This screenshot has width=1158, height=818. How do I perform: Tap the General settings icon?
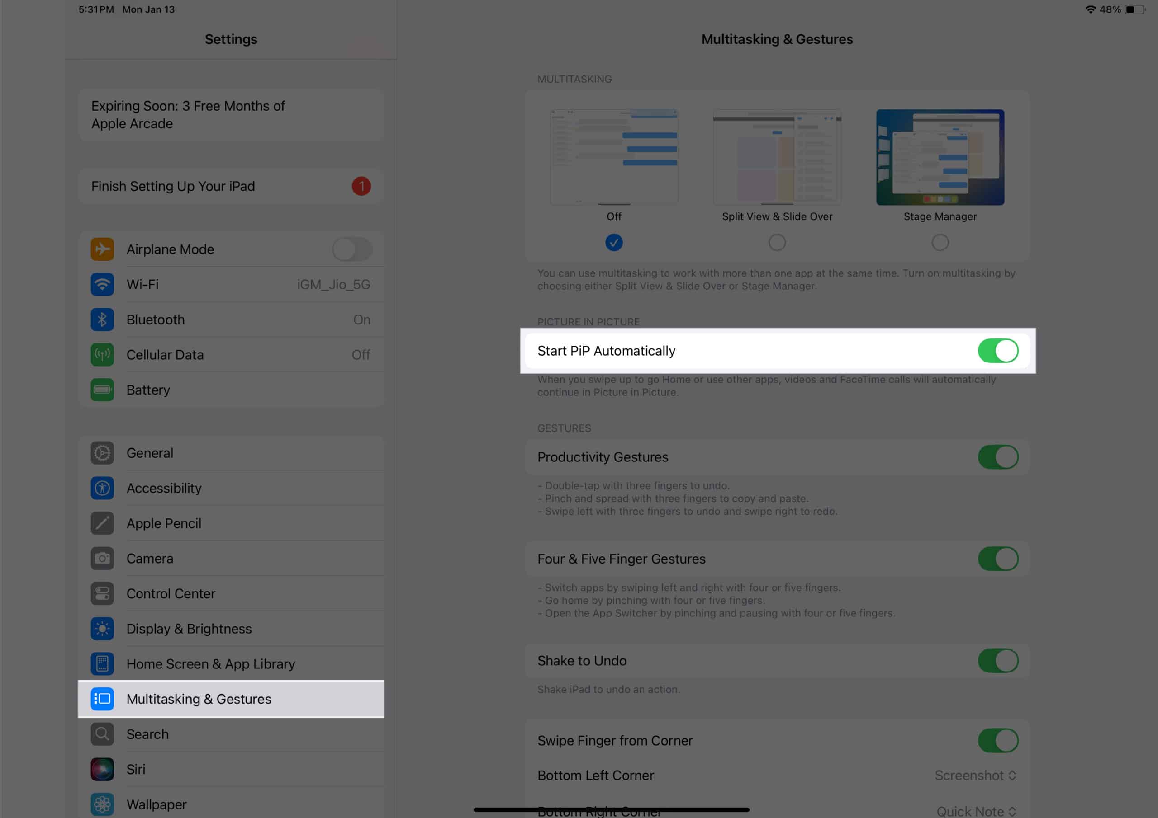pyautogui.click(x=102, y=452)
